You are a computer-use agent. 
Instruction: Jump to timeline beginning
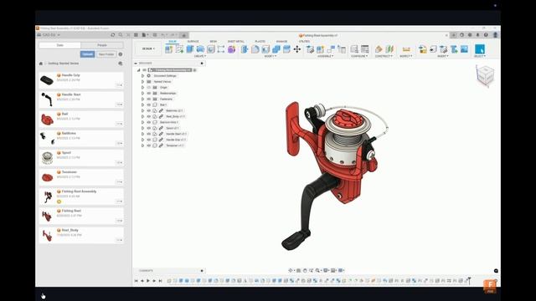(x=136, y=281)
